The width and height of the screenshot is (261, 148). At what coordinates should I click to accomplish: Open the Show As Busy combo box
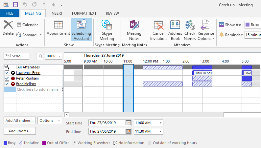(x=253, y=25)
